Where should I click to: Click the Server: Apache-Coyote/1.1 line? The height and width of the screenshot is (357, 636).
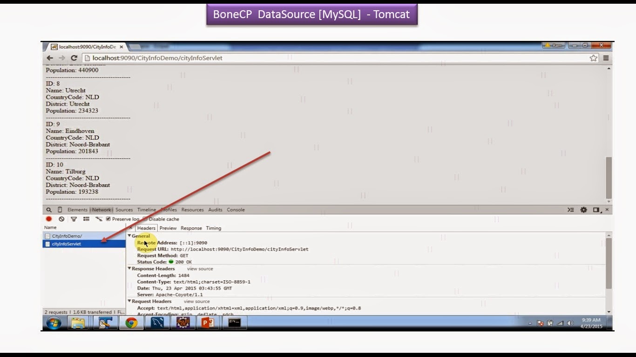pyautogui.click(x=170, y=295)
